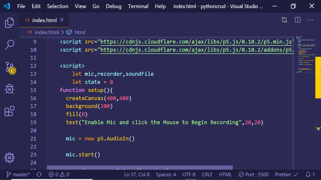The width and height of the screenshot is (321, 180).
Task: Open the Extensions view
Action: pyautogui.click(x=10, y=111)
